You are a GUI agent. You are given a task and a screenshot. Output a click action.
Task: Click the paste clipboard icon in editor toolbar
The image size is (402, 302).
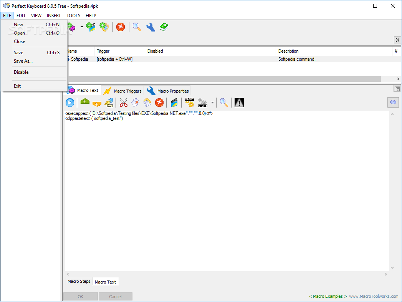[147, 103]
